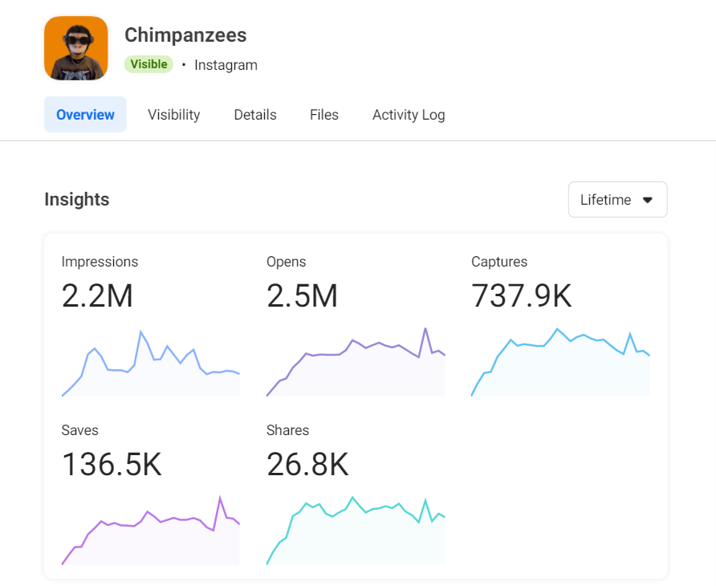Click the 2.2M Impressions value
This screenshot has height=586, width=716.
97,297
